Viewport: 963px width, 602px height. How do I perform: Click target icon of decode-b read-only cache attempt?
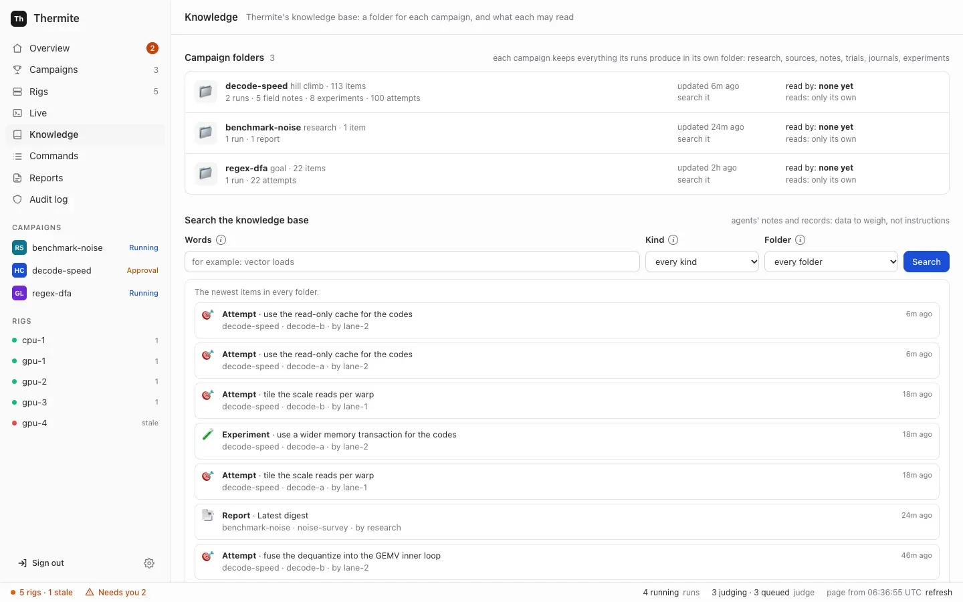pyautogui.click(x=208, y=314)
